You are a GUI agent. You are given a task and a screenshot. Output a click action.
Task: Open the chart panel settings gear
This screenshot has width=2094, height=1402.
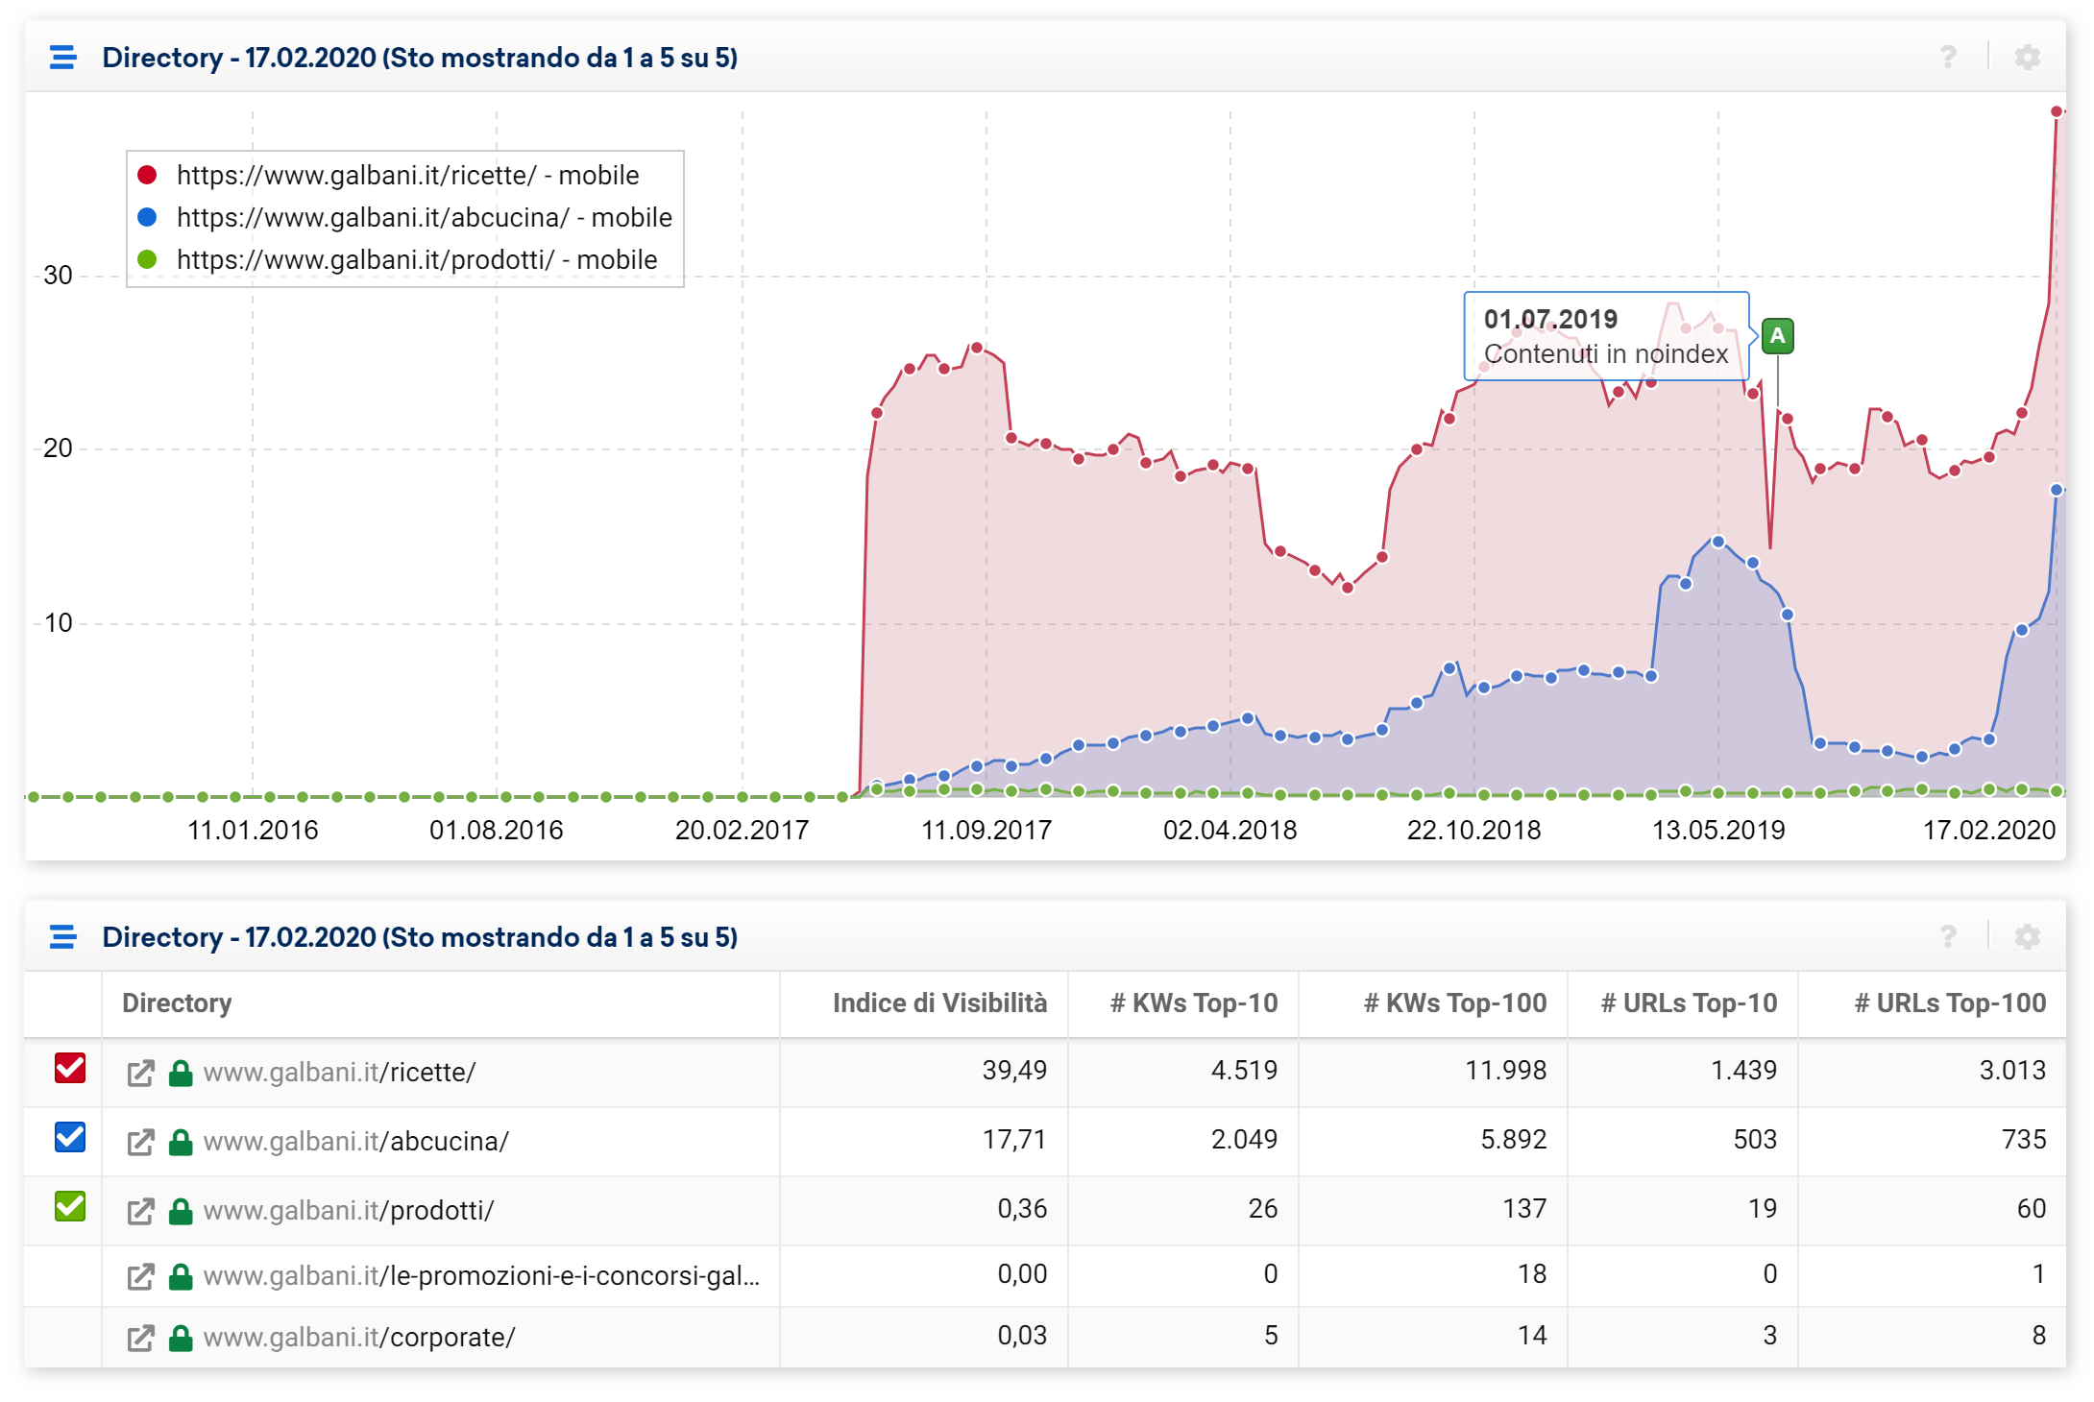(2027, 58)
